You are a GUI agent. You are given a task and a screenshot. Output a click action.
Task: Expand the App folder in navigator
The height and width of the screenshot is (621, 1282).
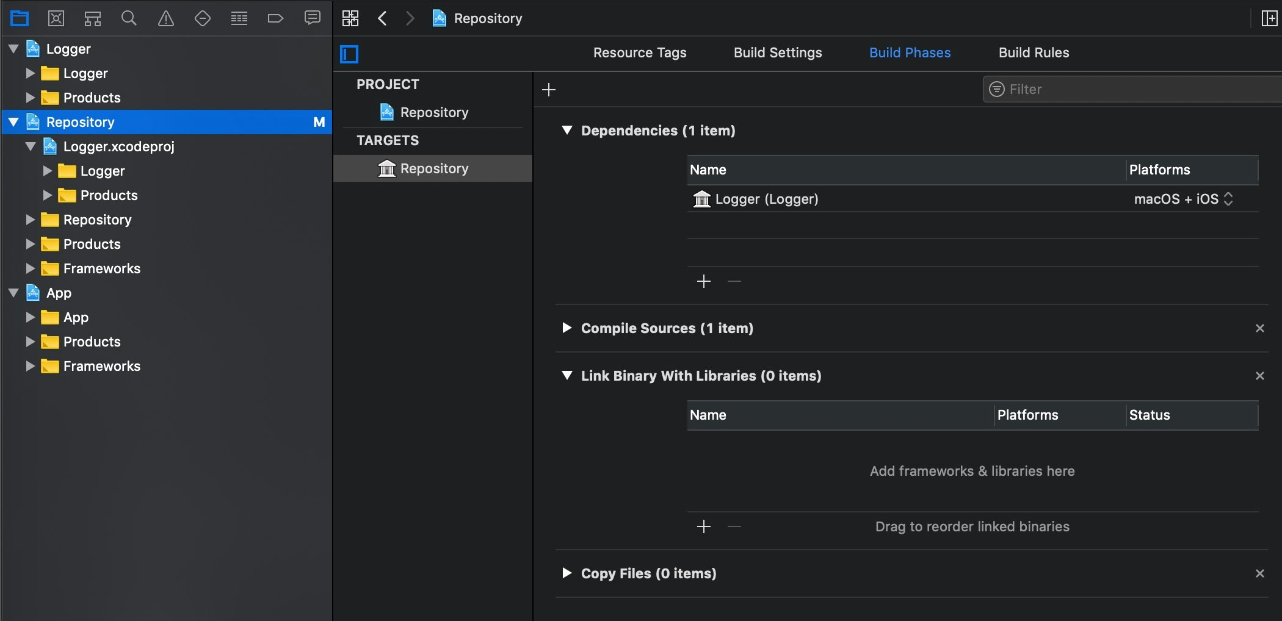tap(30, 317)
